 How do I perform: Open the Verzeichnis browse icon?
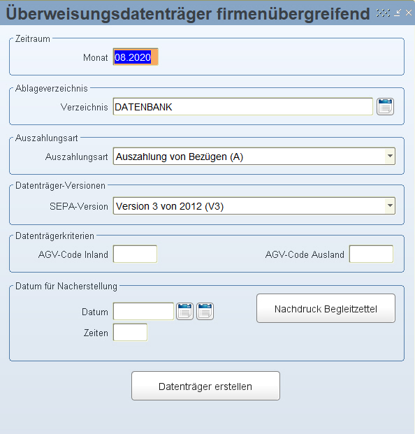click(x=385, y=106)
